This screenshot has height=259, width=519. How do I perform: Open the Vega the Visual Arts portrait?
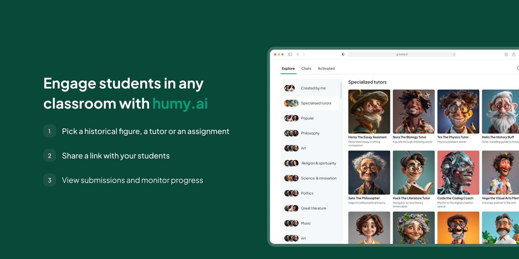click(x=500, y=173)
